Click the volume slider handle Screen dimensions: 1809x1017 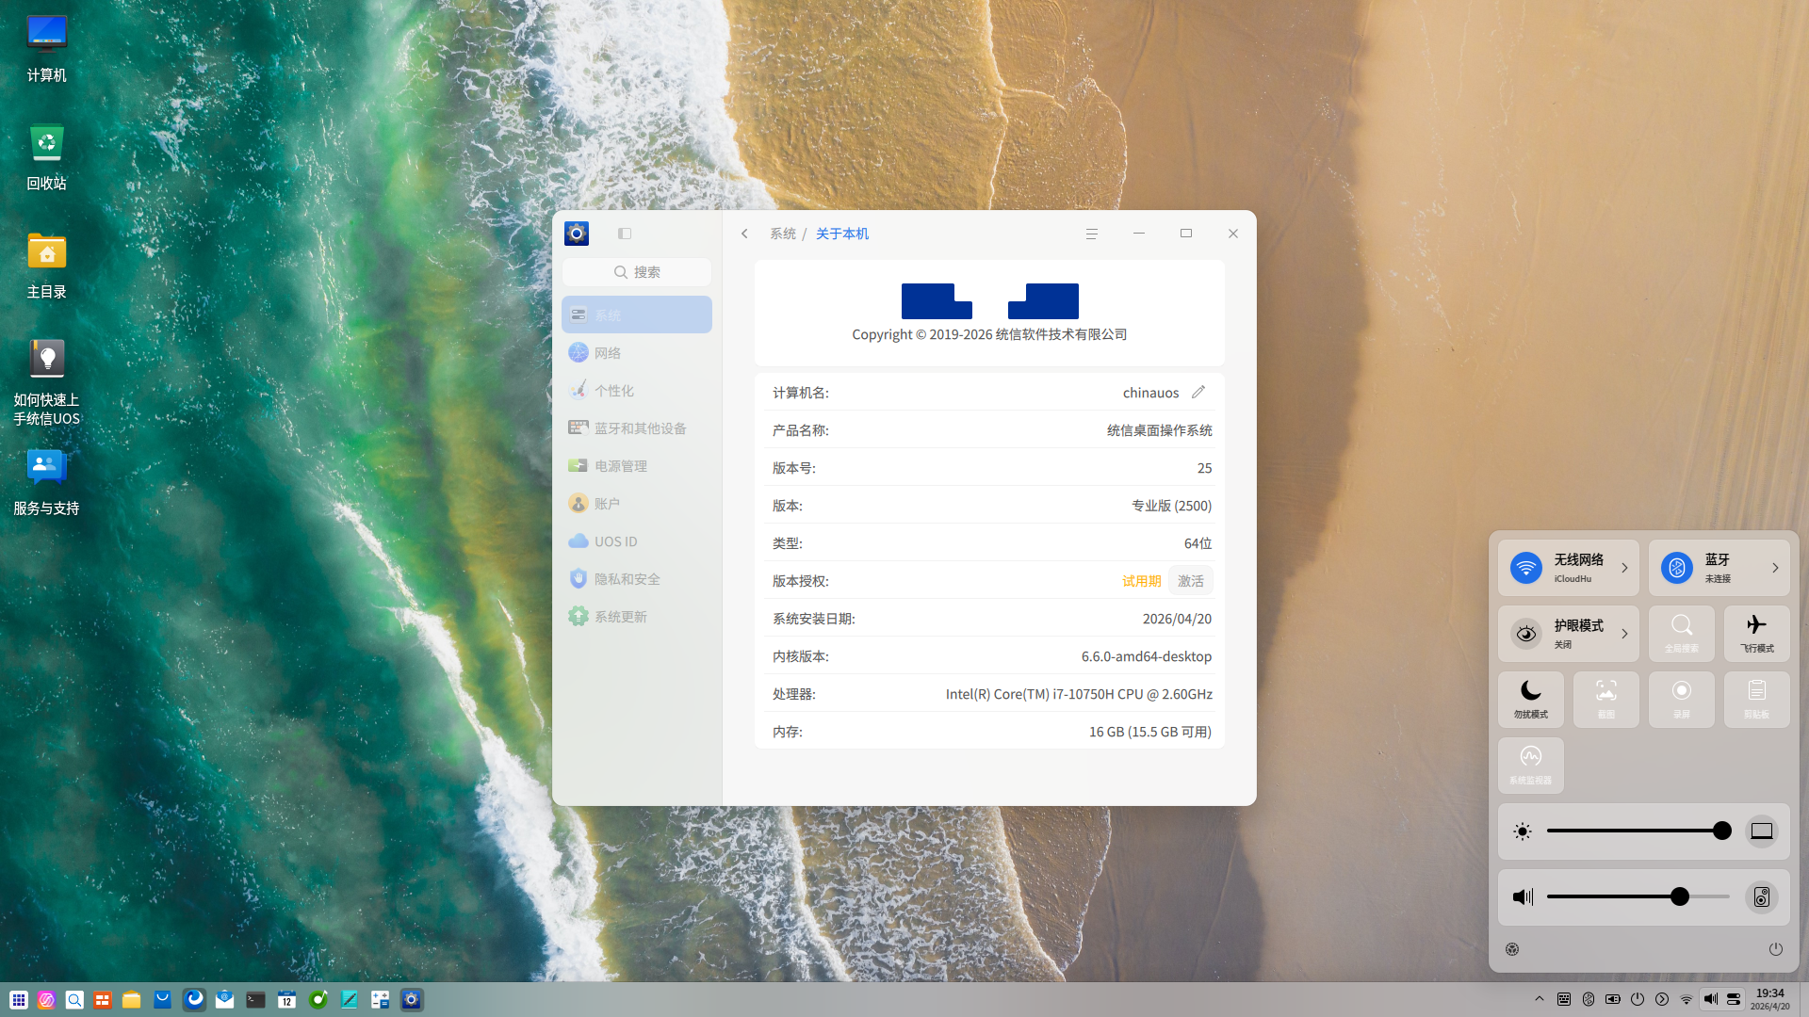(1680, 896)
